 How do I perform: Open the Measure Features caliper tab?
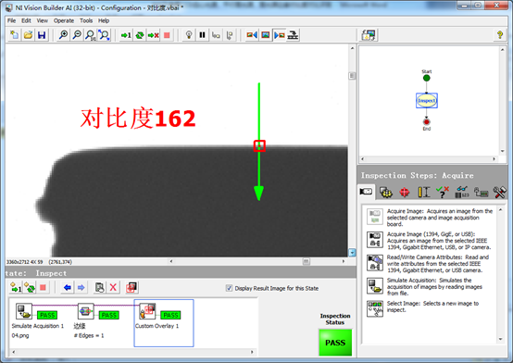pos(424,192)
